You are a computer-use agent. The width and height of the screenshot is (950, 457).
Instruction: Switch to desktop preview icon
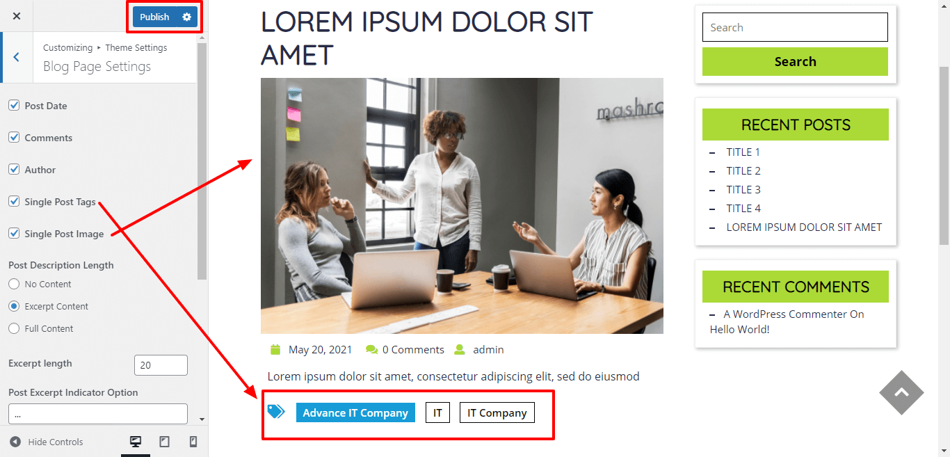click(136, 442)
